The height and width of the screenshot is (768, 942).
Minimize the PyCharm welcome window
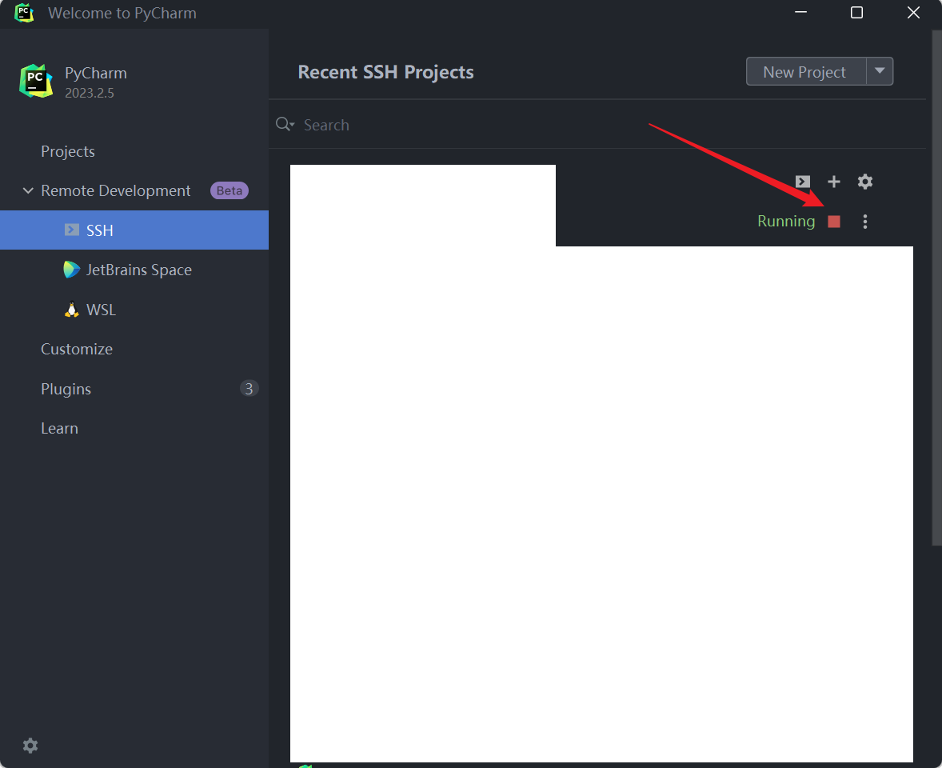pyautogui.click(x=800, y=13)
